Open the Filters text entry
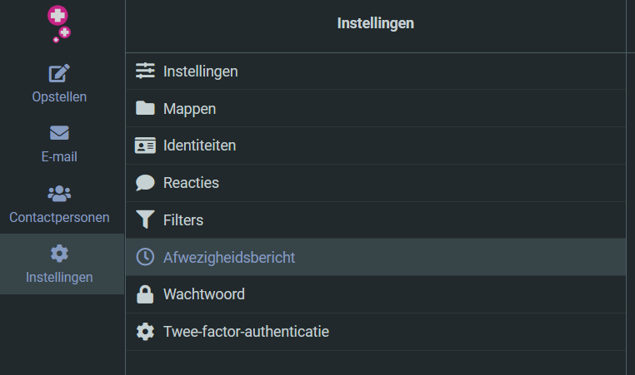Screen dimensions: 635x375 (x=183, y=220)
